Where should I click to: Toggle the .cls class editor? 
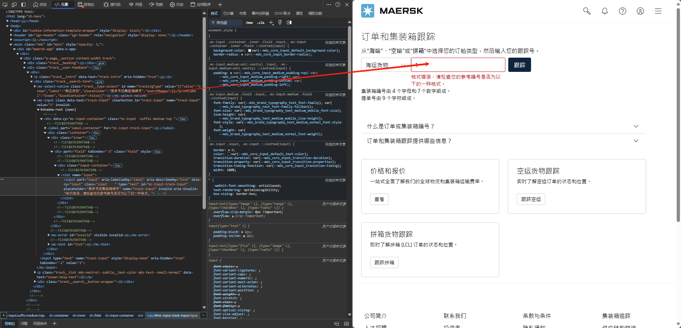[261, 23]
